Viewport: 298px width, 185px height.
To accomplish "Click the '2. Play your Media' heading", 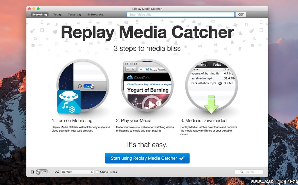I will 134,121.
